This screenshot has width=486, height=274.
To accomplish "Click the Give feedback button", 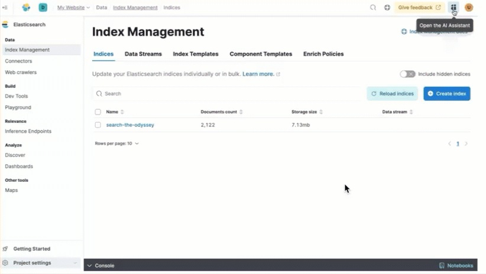I will point(419,8).
